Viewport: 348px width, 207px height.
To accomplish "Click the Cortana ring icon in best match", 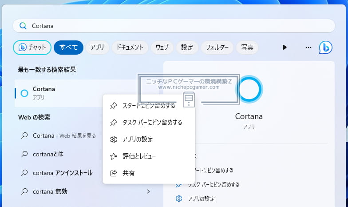I will point(24,93).
